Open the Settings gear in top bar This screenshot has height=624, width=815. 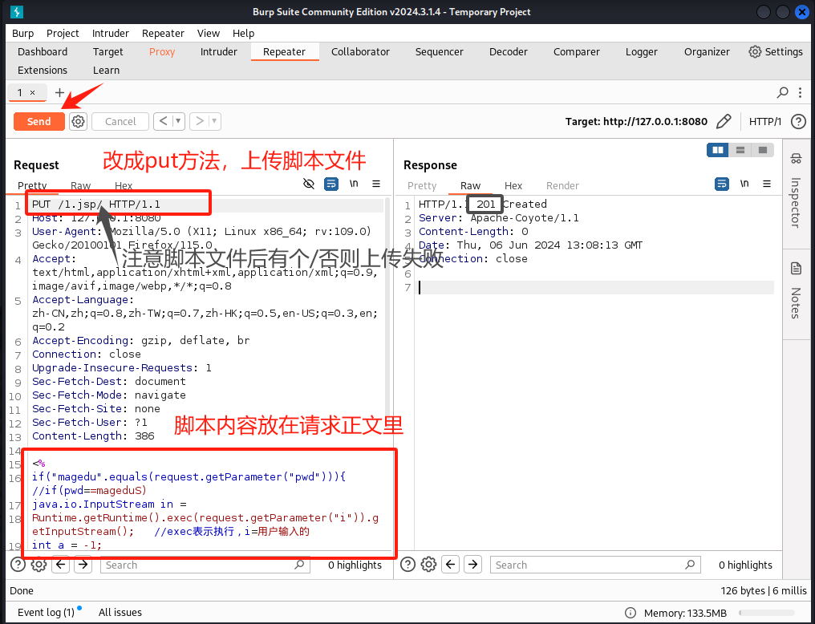coord(755,51)
